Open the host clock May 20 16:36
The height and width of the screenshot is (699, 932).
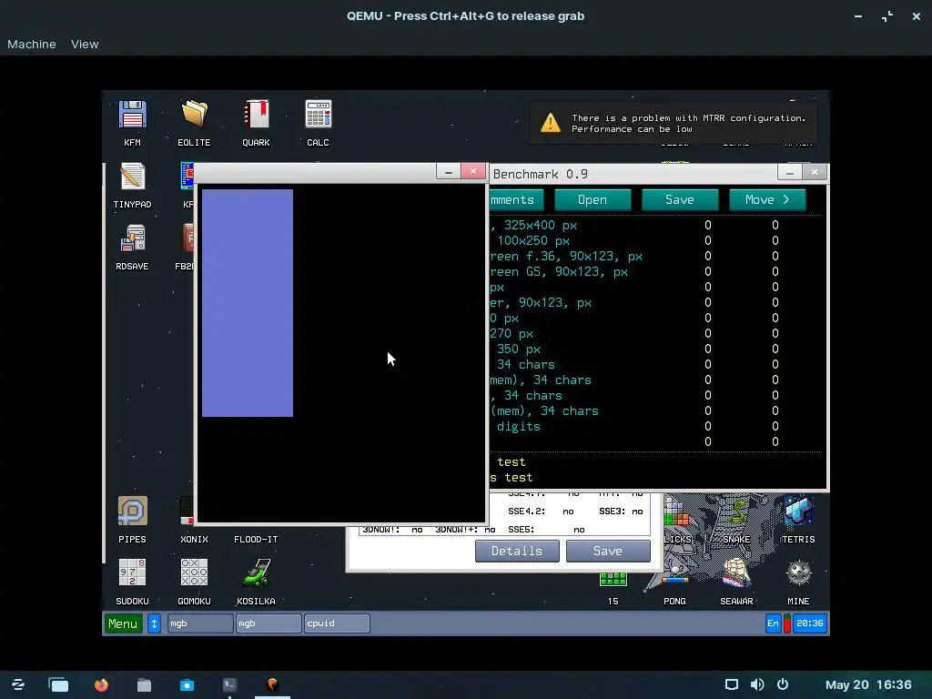(868, 684)
